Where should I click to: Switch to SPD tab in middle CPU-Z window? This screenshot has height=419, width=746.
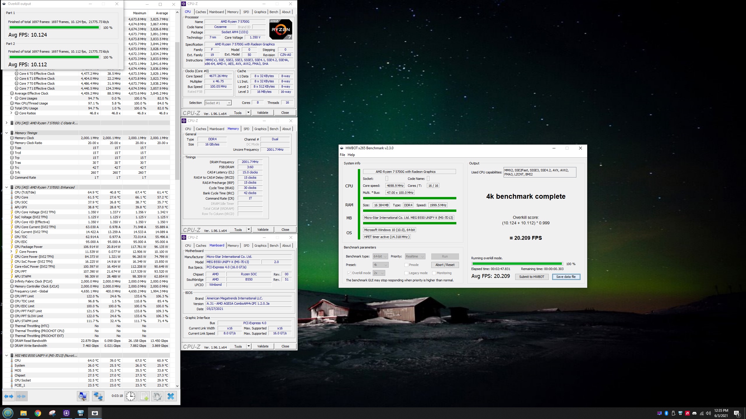pyautogui.click(x=246, y=129)
